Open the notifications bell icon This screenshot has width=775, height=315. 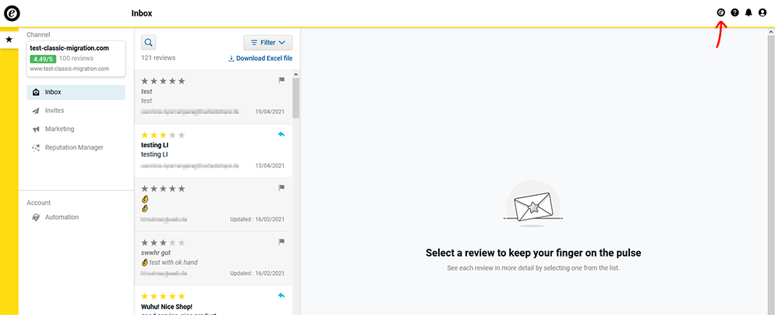coord(748,12)
